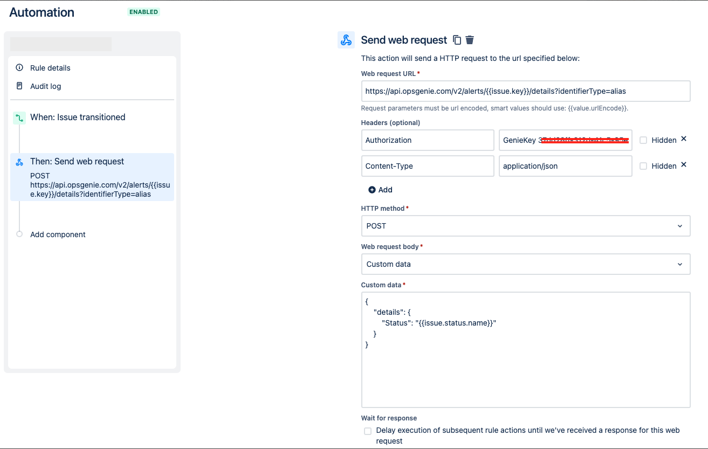Open the HTTP method POST dropdown

(526, 226)
